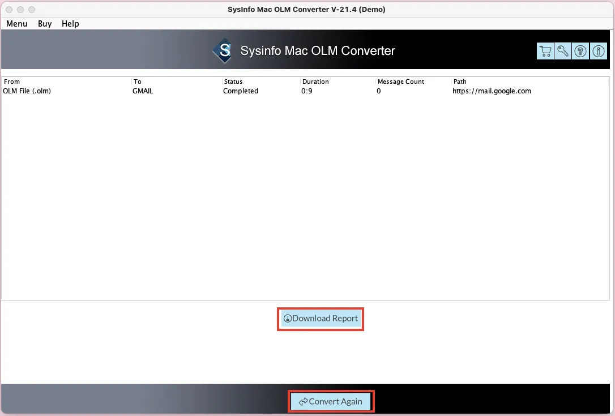Open the question mark help icon
615x416 pixels.
point(580,51)
